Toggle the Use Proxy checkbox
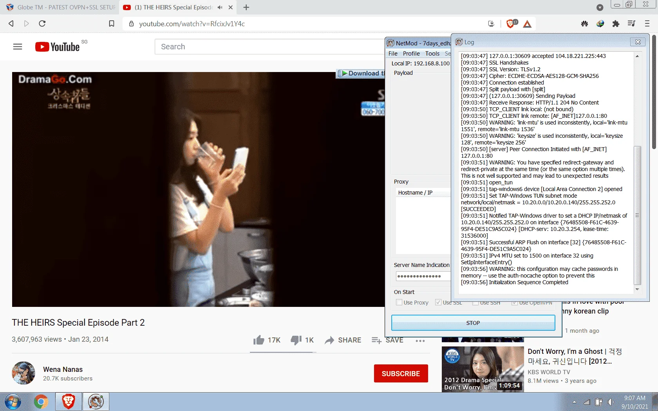The height and width of the screenshot is (411, 658). coord(399,303)
